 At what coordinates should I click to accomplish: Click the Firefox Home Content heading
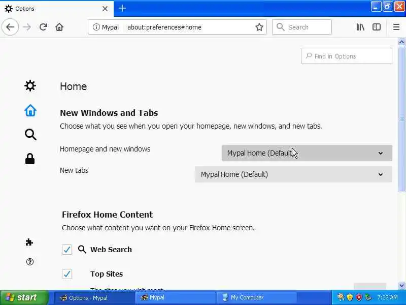(x=107, y=215)
